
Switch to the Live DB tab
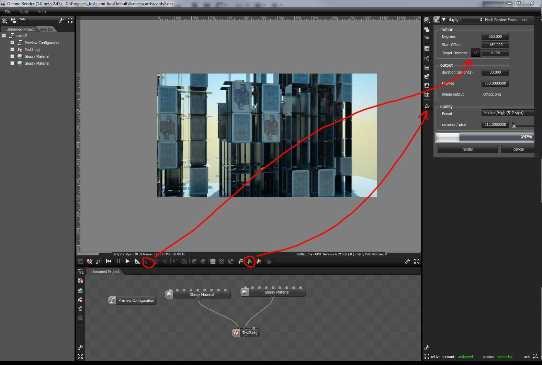[x=46, y=29]
